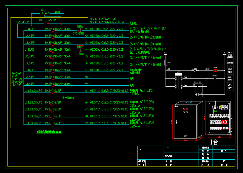
Task: Select the ACf(0.15) fan label
Action: [x=147, y=90]
